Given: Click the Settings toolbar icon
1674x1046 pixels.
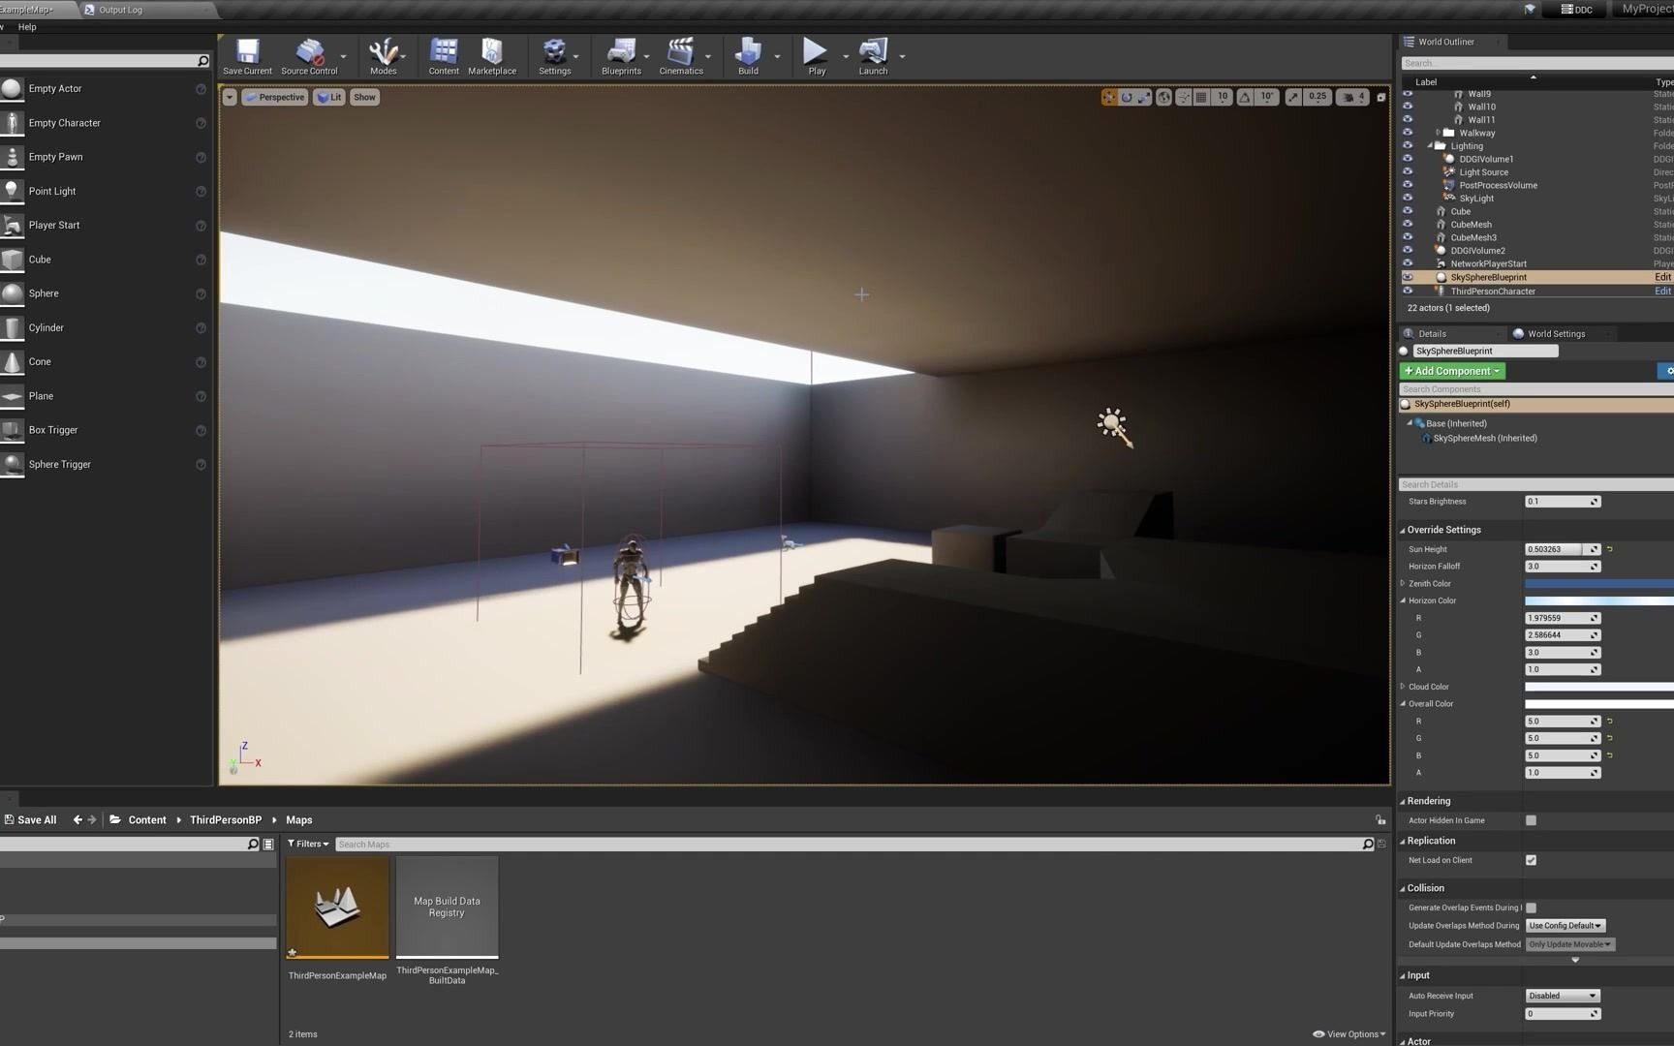Looking at the screenshot, I should (x=554, y=55).
